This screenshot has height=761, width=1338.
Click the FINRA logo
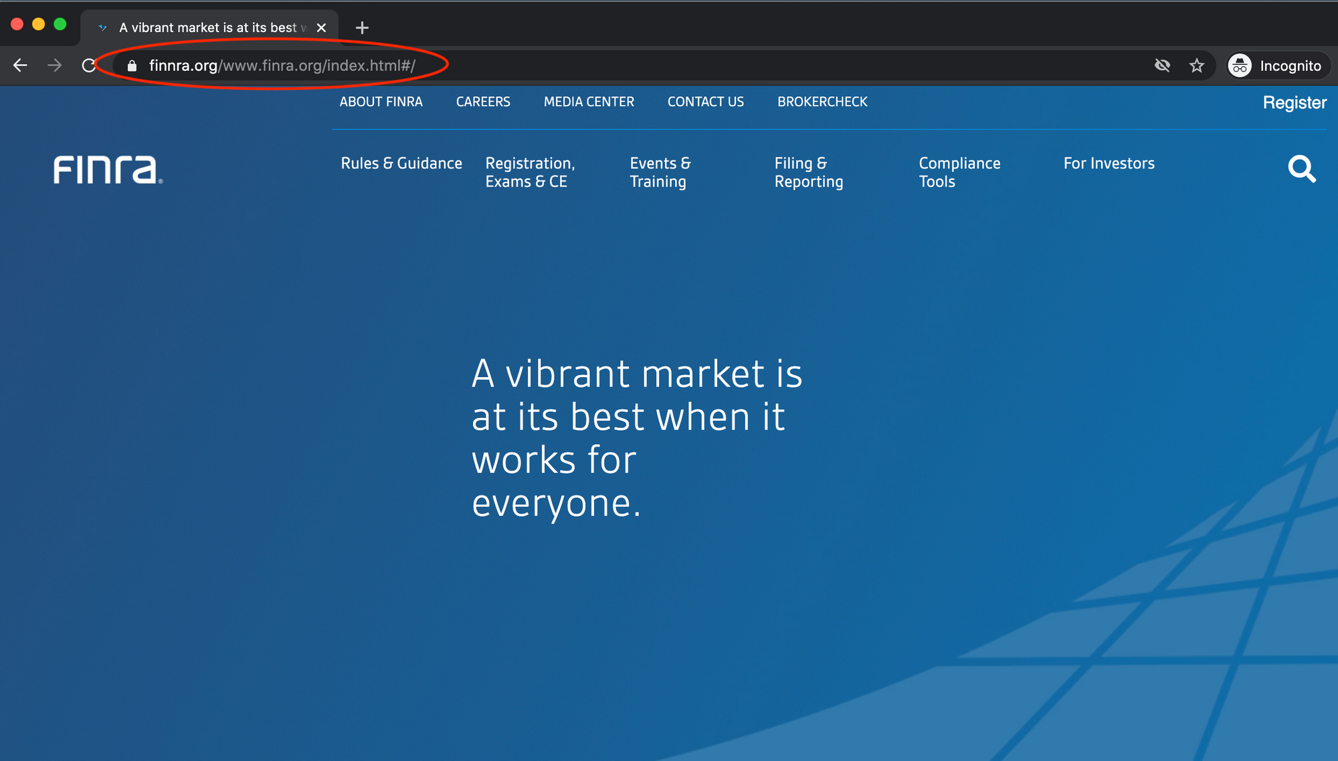[108, 170]
